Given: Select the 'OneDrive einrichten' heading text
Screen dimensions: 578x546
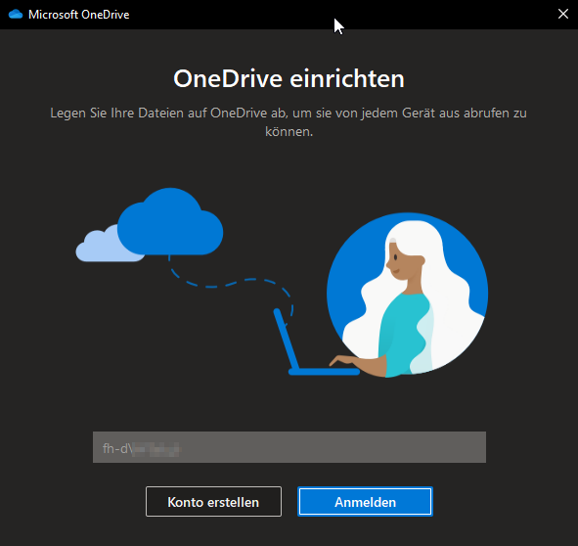Looking at the screenshot, I should pos(289,78).
